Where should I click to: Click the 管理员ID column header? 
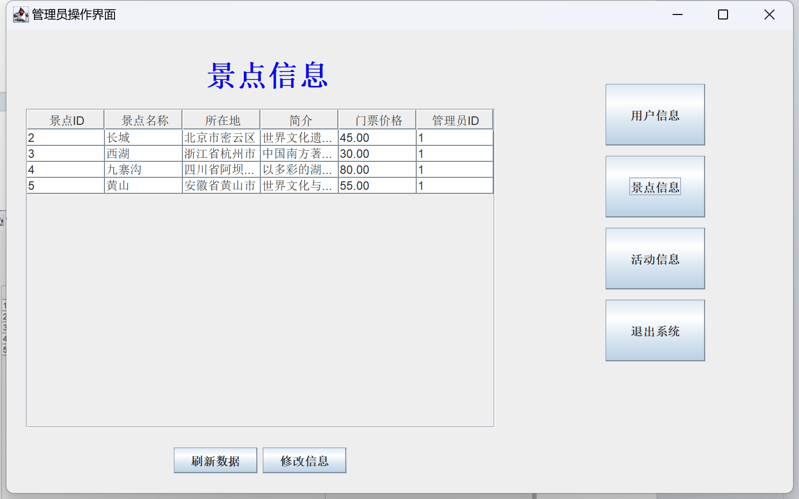[455, 120]
